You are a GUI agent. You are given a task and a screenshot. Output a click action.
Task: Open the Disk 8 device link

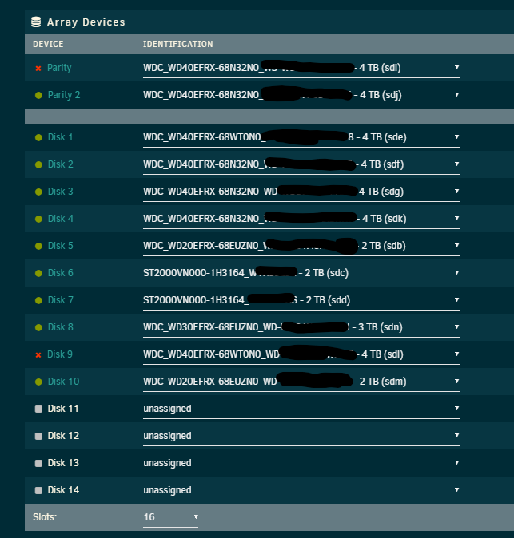[61, 327]
